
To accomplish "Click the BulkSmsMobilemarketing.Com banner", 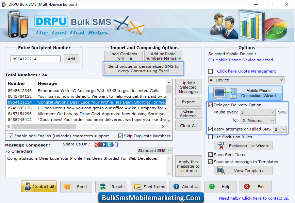I will (151, 198).
